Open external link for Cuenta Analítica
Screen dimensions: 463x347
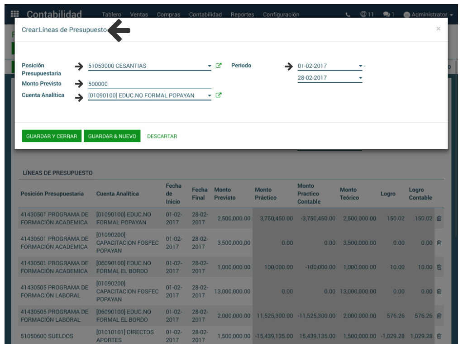pos(219,95)
